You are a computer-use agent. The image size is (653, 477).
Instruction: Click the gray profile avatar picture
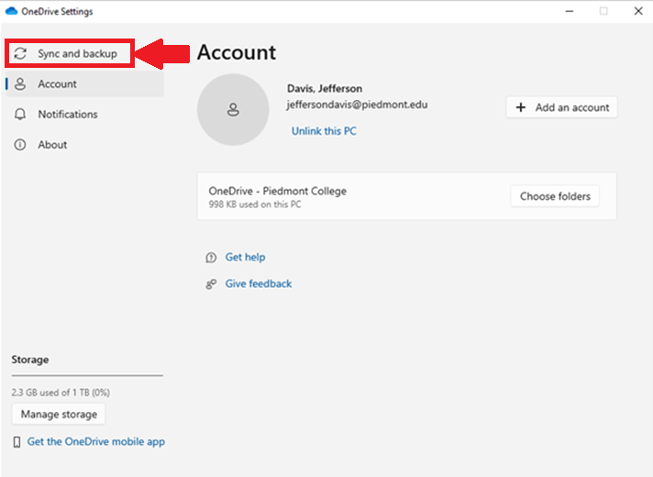coord(233,110)
